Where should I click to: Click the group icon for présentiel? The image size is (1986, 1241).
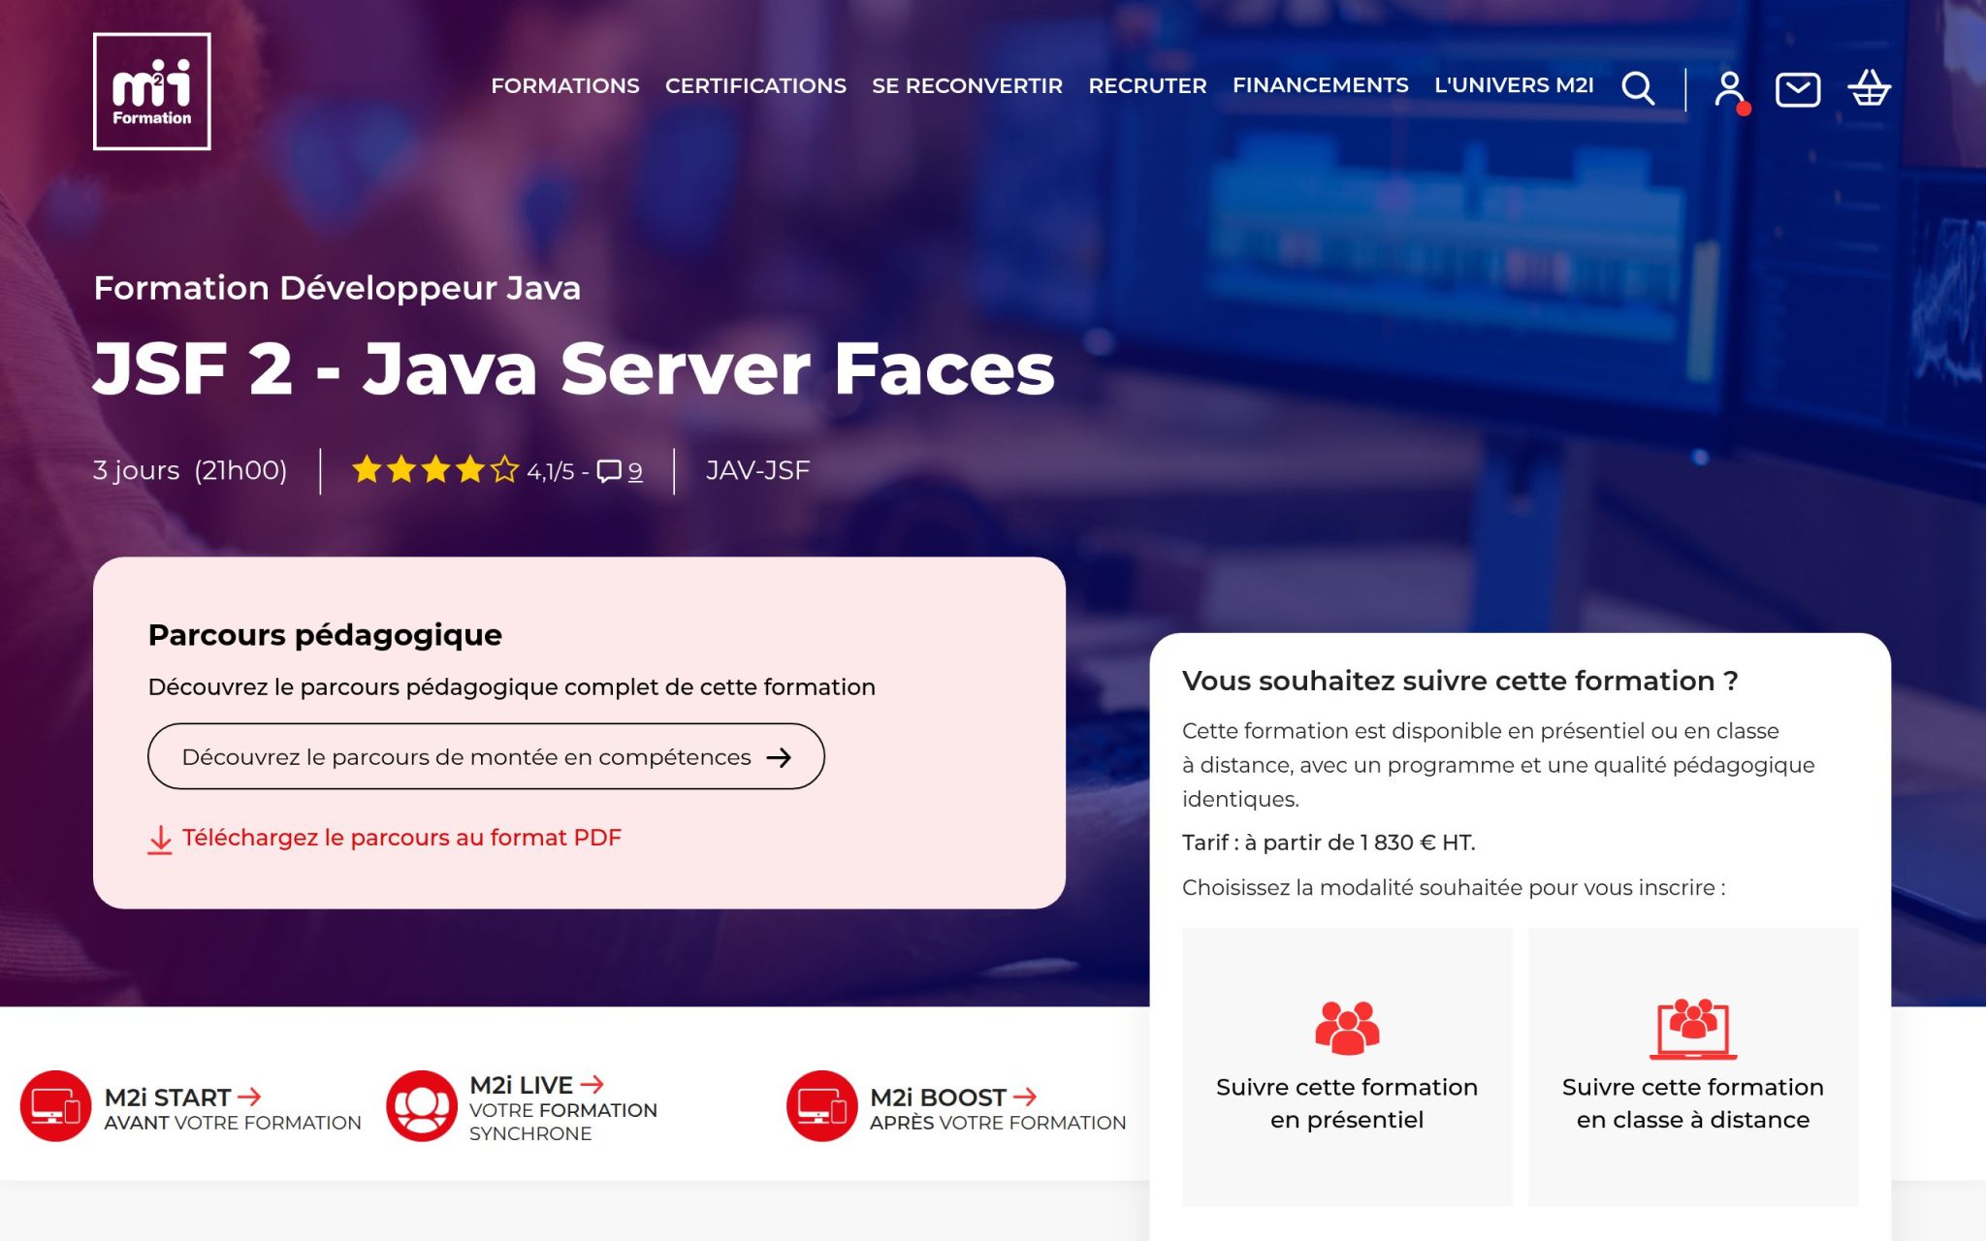[x=1347, y=1028]
